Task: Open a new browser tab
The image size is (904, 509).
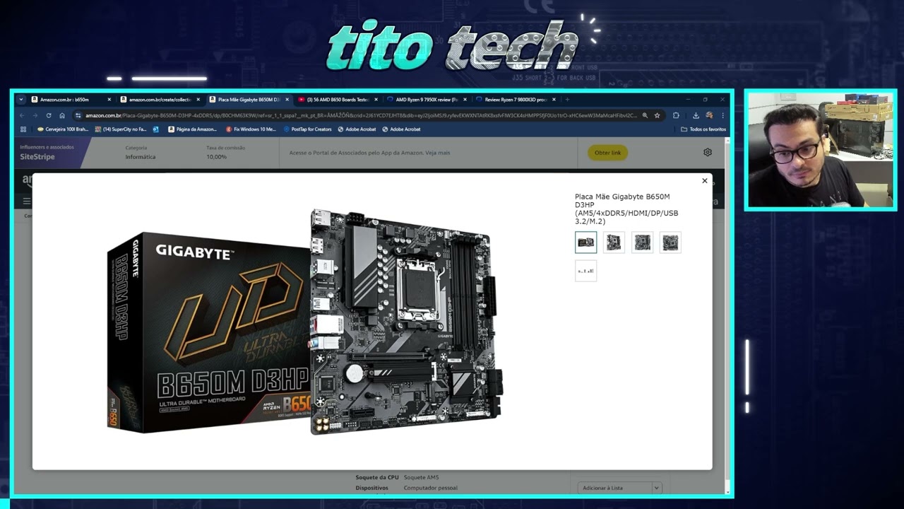Action: (566, 100)
